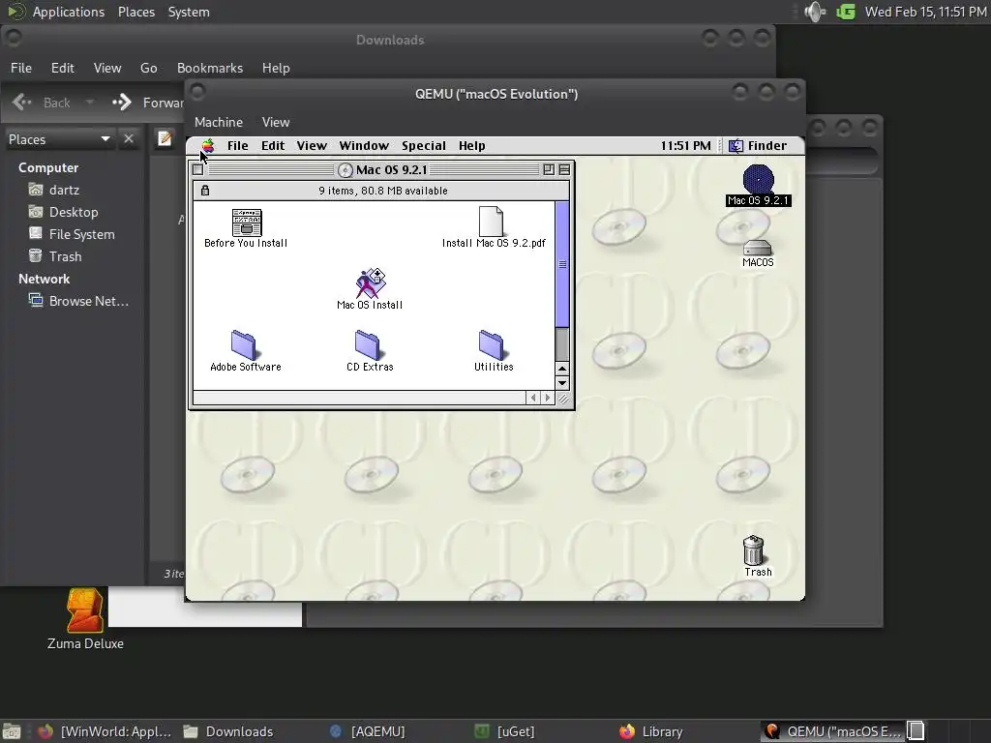Click the uGet tray icon in top panel
Image resolution: width=991 pixels, height=743 pixels.
pos(846,12)
